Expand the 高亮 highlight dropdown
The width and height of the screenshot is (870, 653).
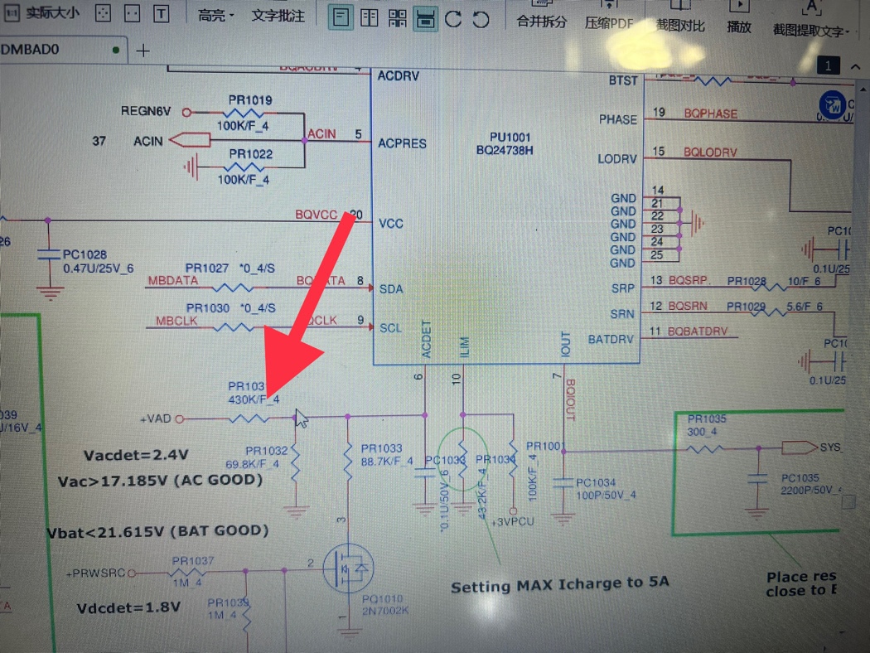[x=216, y=16]
